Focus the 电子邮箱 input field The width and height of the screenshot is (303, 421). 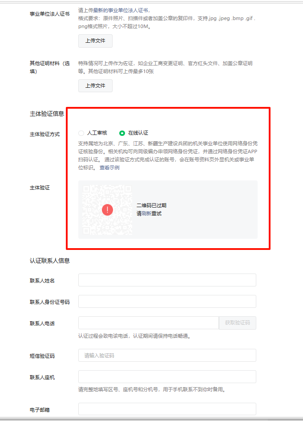167,409
